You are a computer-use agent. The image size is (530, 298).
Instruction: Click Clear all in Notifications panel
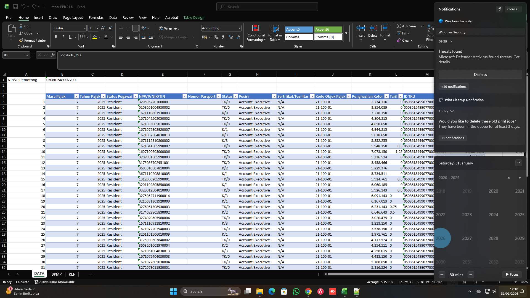[513, 9]
